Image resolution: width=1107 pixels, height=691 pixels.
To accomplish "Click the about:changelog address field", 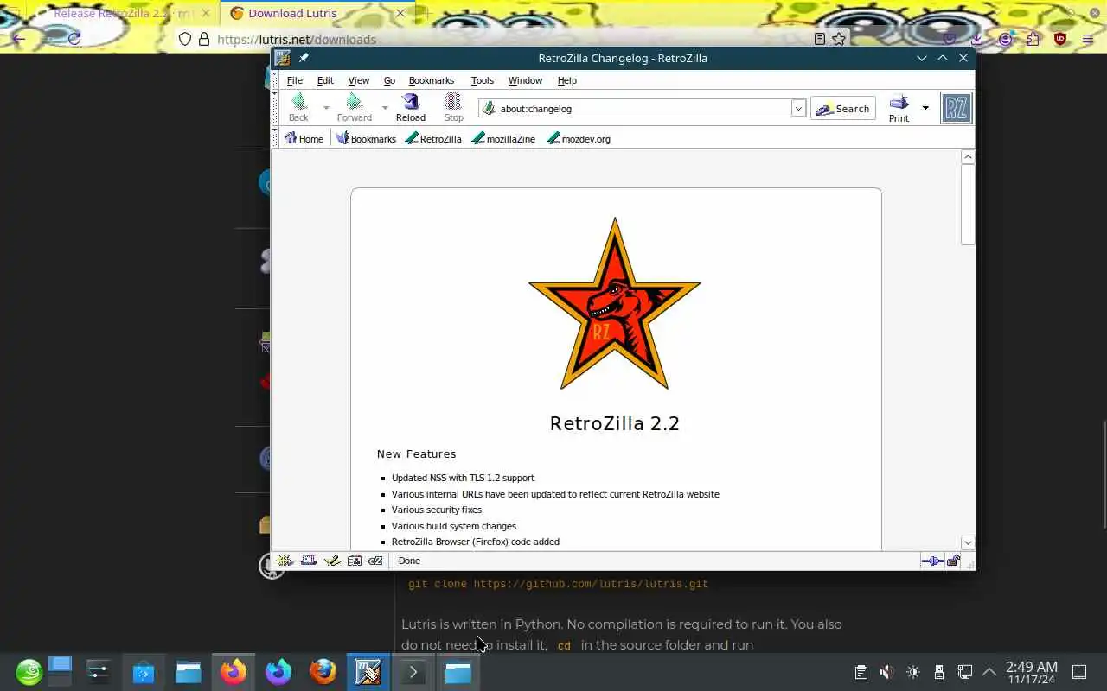I will (636, 108).
